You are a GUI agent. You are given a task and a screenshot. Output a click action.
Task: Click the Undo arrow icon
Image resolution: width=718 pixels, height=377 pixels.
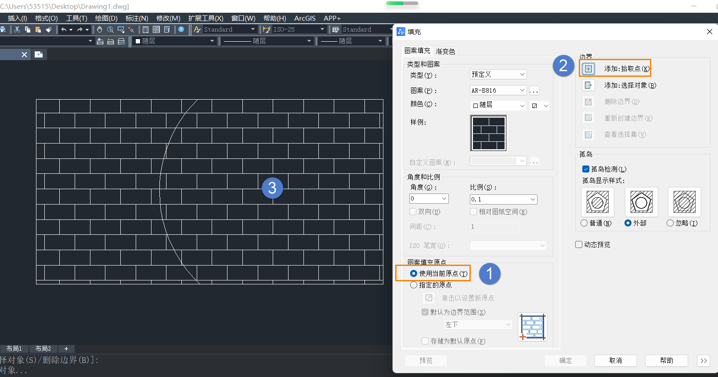click(x=64, y=29)
